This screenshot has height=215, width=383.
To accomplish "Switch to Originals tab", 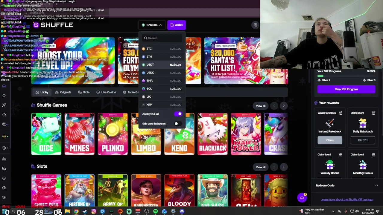I will 63,92.
